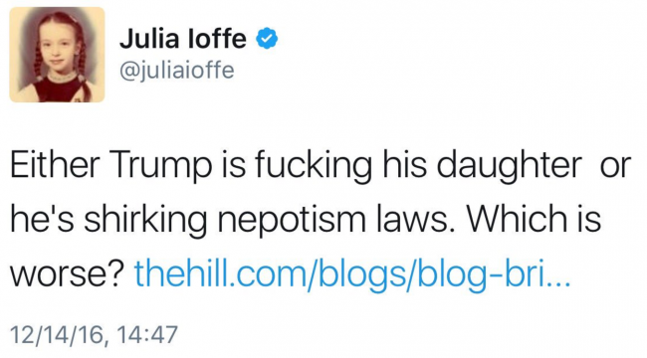Click the word "Either" starting the tweet
The height and width of the screenshot is (358, 647).
pos(56,165)
